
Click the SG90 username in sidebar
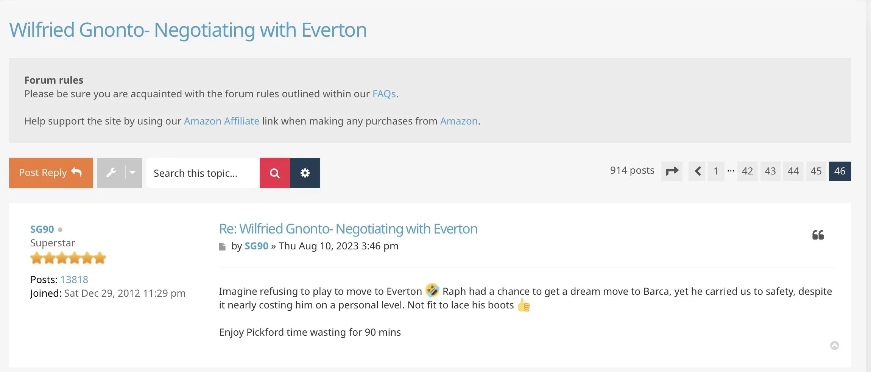(x=42, y=229)
